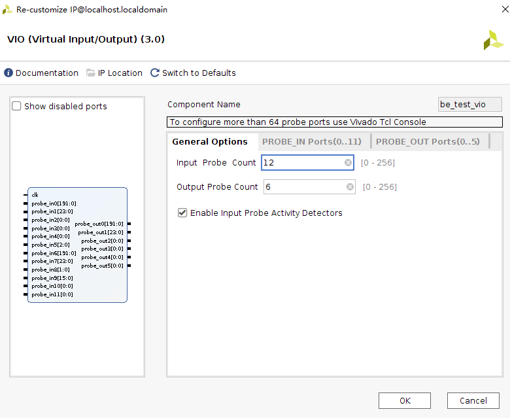Click the Output Probe Count text field
This screenshot has width=510, height=418.
304,187
